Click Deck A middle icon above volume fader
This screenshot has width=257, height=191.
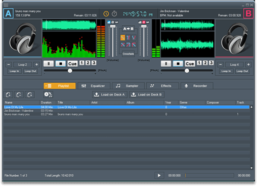click(x=113, y=22)
